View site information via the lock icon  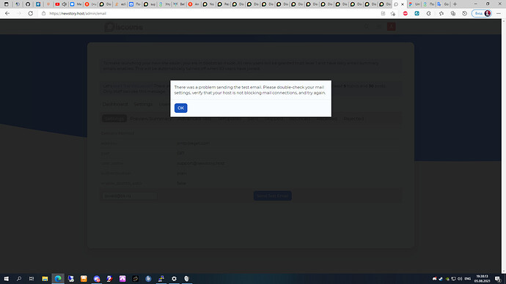(x=43, y=13)
